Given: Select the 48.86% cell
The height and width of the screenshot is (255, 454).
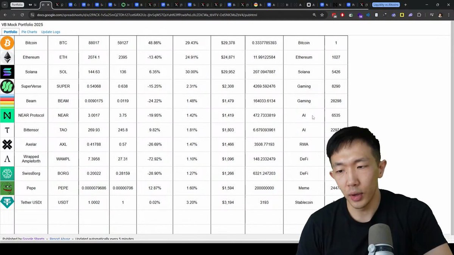Looking at the screenshot, I should [x=155, y=43].
